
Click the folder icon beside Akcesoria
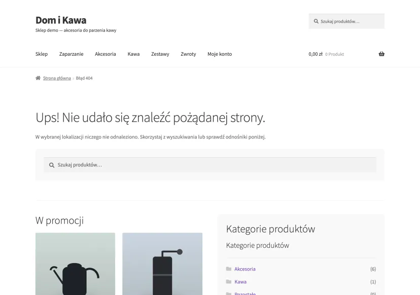[228, 269]
